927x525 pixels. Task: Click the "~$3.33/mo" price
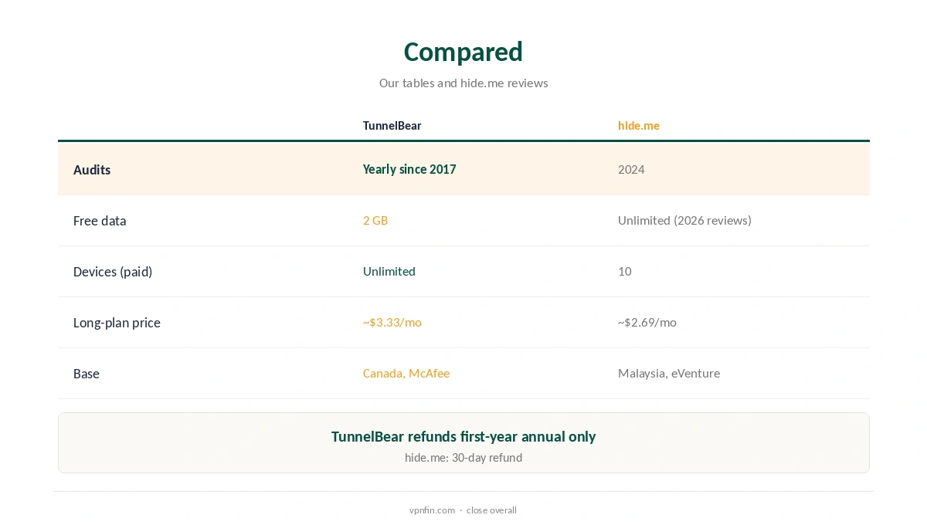pos(392,322)
